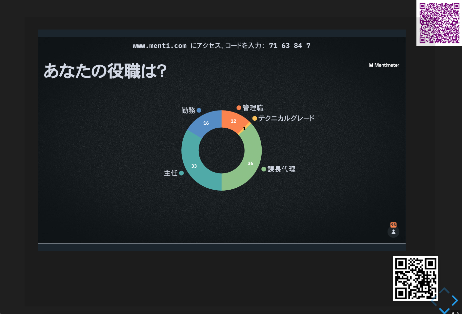Screen dimensions: 462x314
Task: Click the orange 管理職 legend dot
Action: (x=239, y=108)
